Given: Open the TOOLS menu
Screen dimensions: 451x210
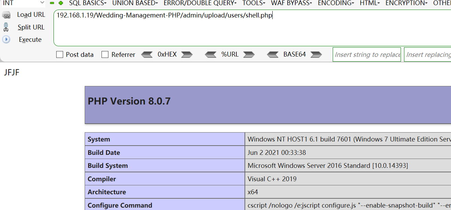Looking at the screenshot, I should pos(254,3).
